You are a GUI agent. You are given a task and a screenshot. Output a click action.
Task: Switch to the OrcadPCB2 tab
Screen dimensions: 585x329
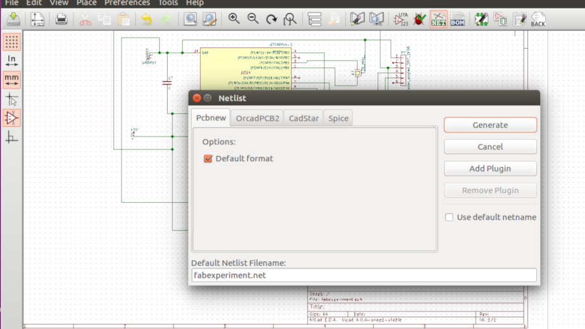(257, 118)
